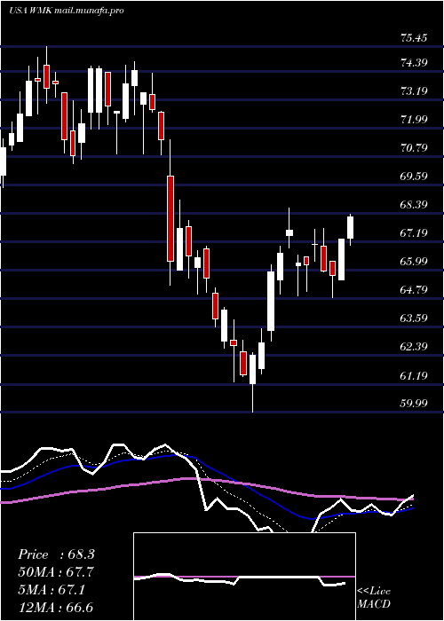Image resolution: width=444 pixels, height=621 pixels.
Task: Click the 62.39 price axis label
Action: click(414, 347)
